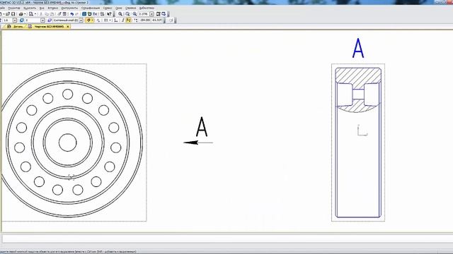The width and height of the screenshot is (453, 254).
Task: Toggle the highlighted snap settings icon
Action: [88, 20]
